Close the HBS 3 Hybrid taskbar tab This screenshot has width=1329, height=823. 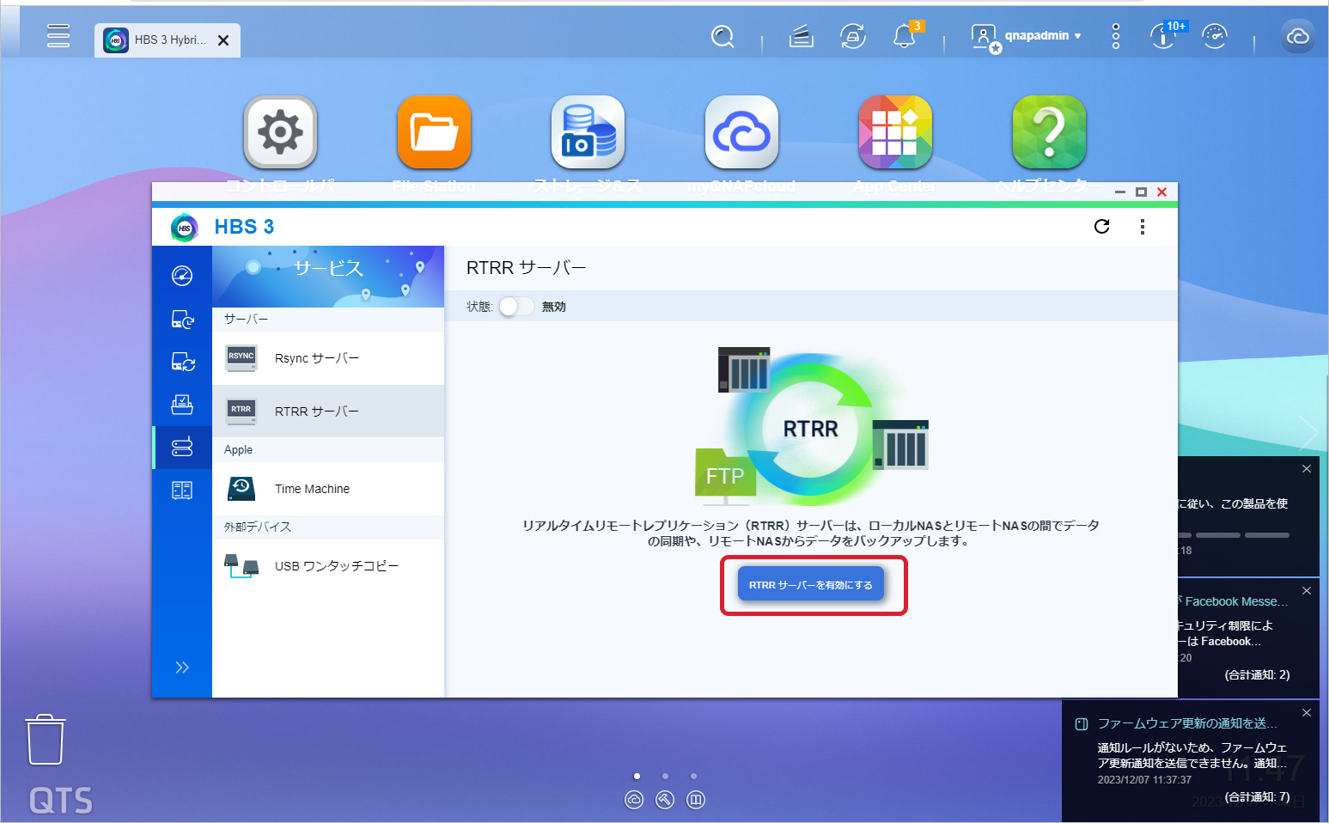click(x=223, y=40)
